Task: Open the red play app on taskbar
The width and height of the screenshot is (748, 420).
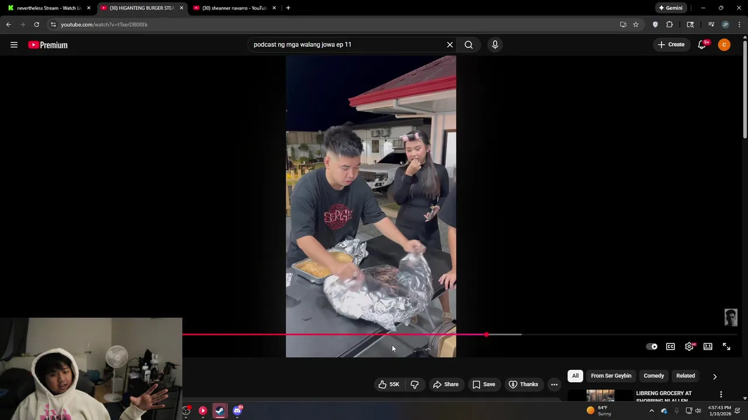Action: click(x=203, y=411)
